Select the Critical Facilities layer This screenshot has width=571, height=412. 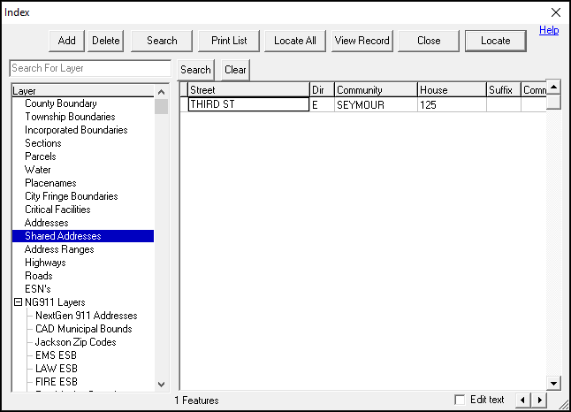(58, 210)
